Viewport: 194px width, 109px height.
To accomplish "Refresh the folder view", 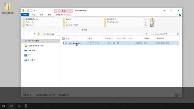I will (x=146, y=34).
